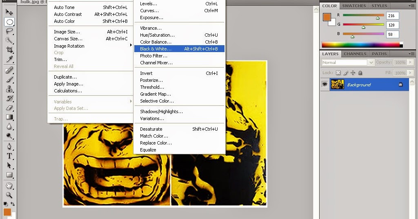The height and width of the screenshot is (219, 418).
Task: Click the foreground color swatch in Color panel
Action: 327,17
